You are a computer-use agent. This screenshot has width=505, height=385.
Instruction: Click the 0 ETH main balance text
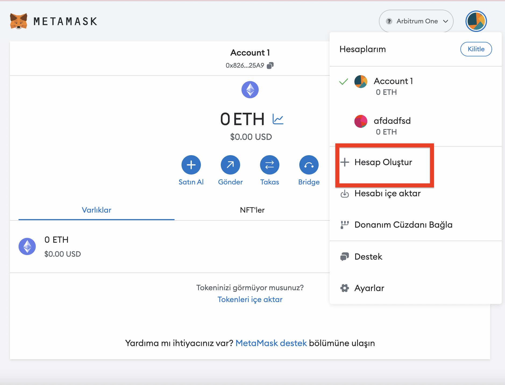coord(242,119)
